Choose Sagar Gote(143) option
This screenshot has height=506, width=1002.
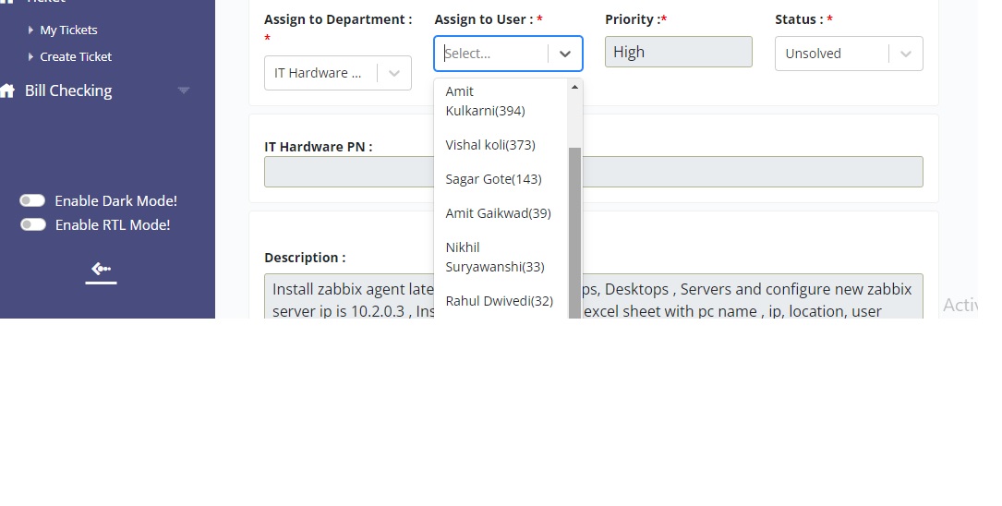[x=501, y=179]
